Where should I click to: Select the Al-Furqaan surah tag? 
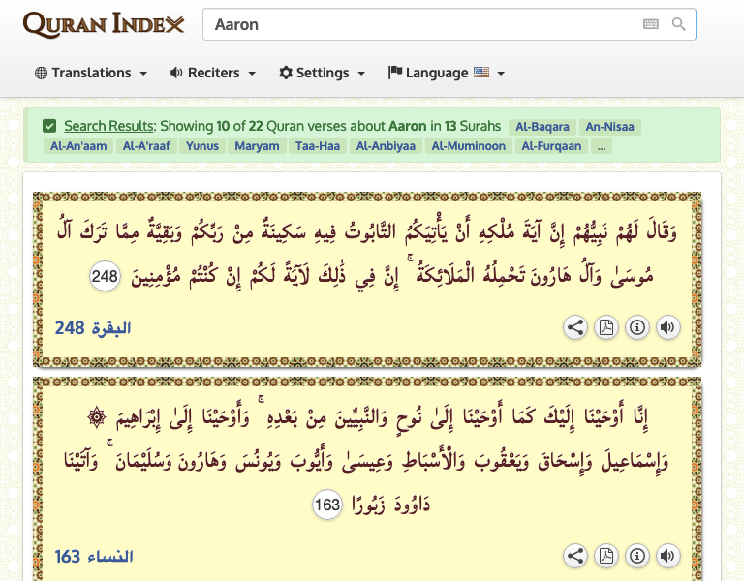point(551,146)
